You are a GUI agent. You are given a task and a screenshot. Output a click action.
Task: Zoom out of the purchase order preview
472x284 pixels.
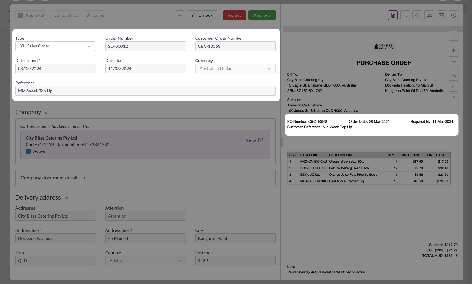tap(453, 61)
